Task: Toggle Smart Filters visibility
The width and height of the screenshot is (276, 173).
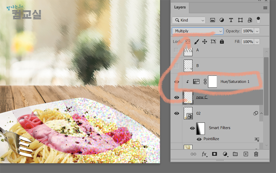Action: click(x=192, y=128)
